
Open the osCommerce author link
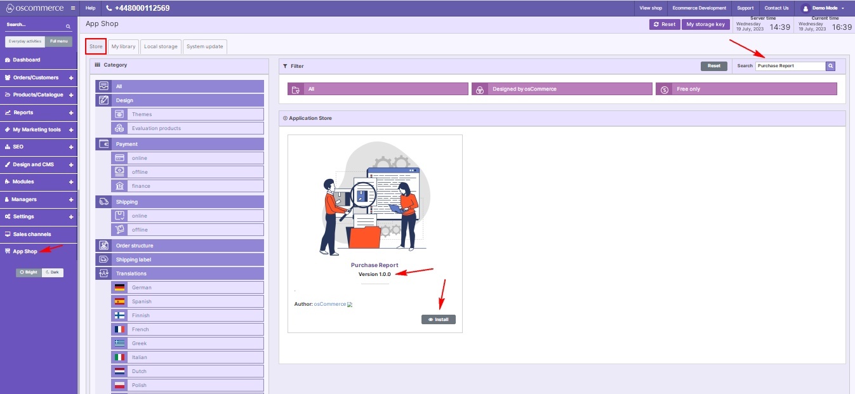pyautogui.click(x=330, y=305)
